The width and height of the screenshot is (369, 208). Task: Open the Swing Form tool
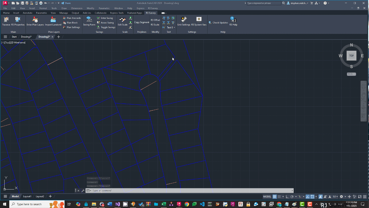click(89, 21)
